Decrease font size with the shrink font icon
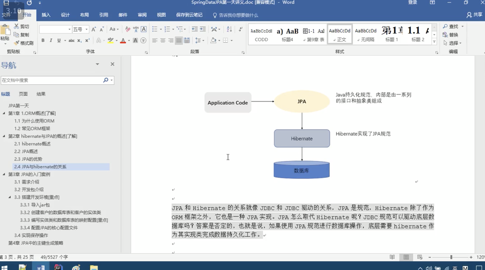Screen dimensions: 485x270 [102, 29]
